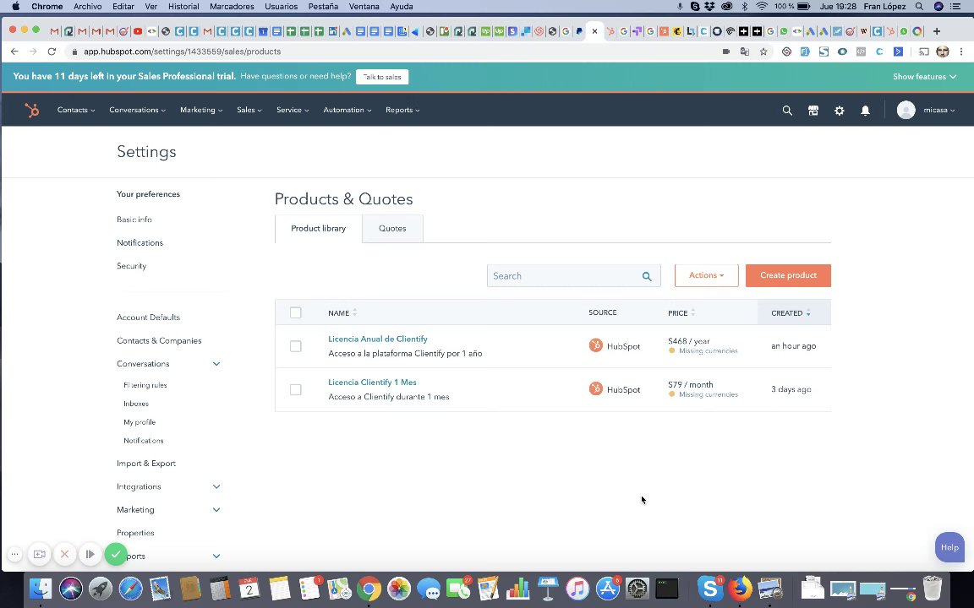Open Spotlight search in macOS menu bar
Screen dimensions: 974x608
pos(919,6)
